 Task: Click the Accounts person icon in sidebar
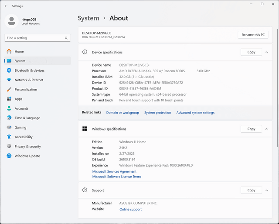[x=9, y=108]
